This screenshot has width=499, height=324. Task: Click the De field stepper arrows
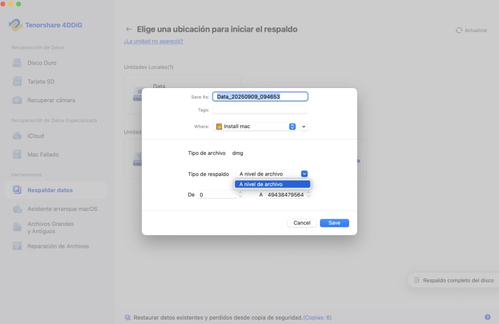click(x=240, y=195)
